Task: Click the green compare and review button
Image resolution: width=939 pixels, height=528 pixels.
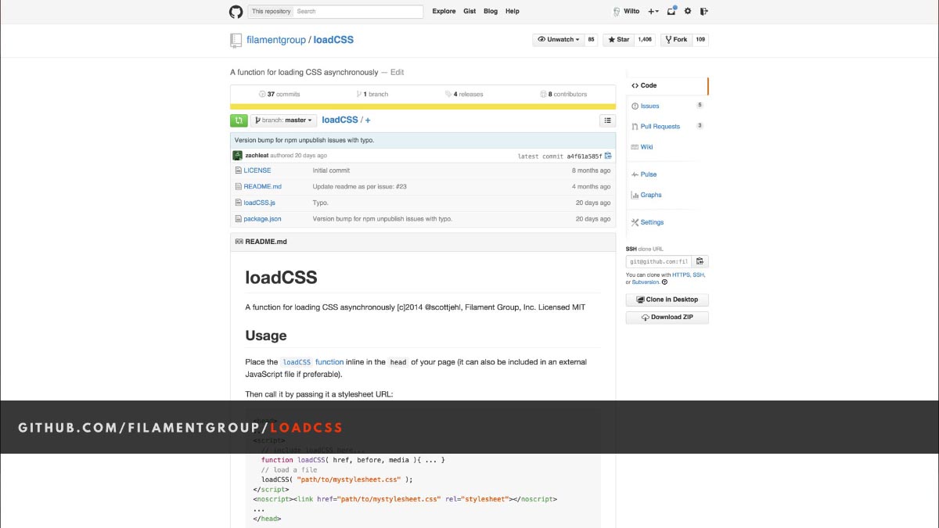Action: 239,120
